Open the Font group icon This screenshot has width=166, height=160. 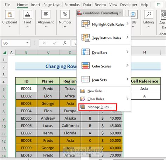click(x=28, y=14)
